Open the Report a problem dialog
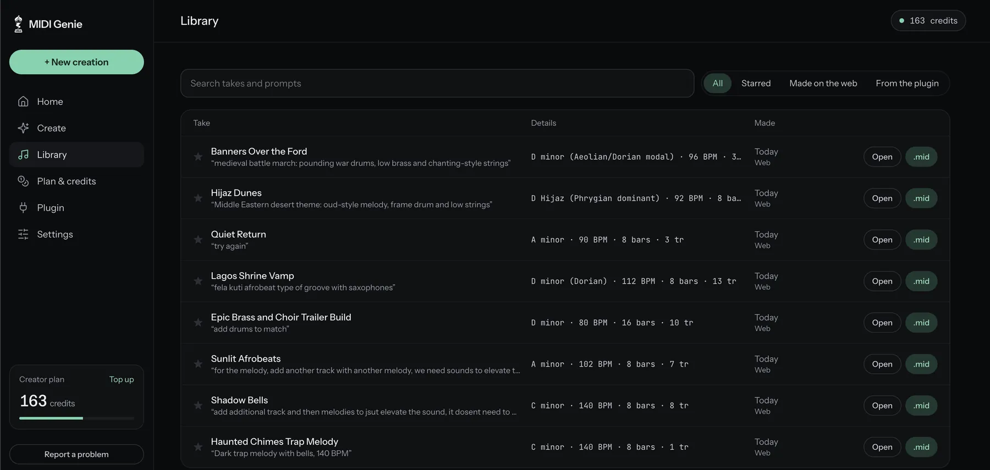Screen dimensions: 990x470 click(x=76, y=455)
